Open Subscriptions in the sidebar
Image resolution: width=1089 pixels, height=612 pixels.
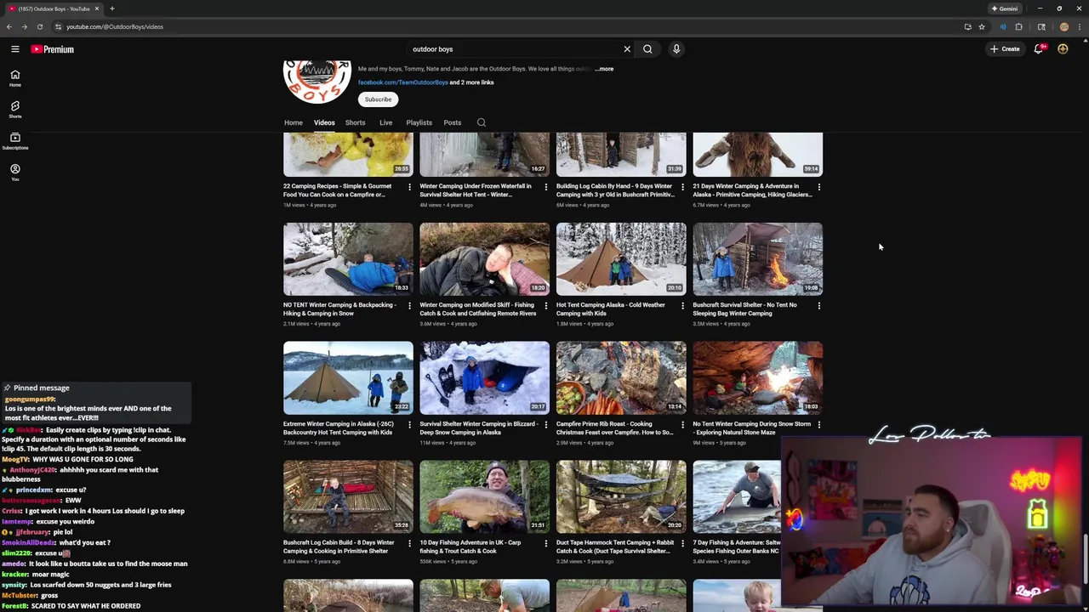[x=15, y=140]
